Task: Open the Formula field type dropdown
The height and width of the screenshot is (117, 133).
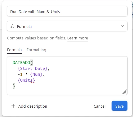Action: coord(67,26)
